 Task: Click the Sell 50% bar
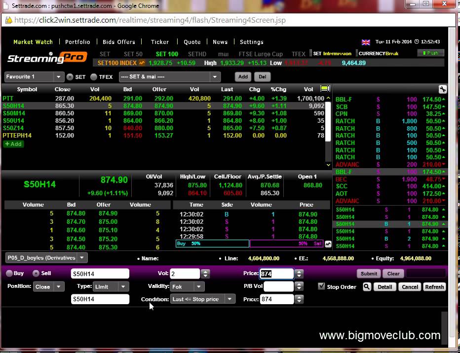[286, 244]
